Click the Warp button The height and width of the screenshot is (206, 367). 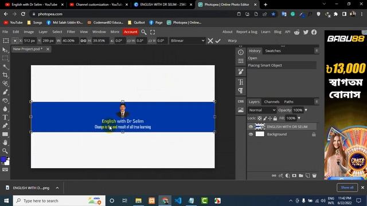pyautogui.click(x=232, y=41)
